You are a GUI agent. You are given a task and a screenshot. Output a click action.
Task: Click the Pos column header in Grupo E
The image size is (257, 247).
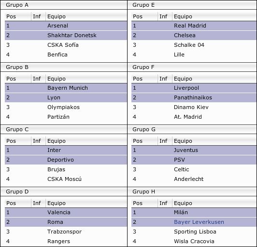coord(144,16)
